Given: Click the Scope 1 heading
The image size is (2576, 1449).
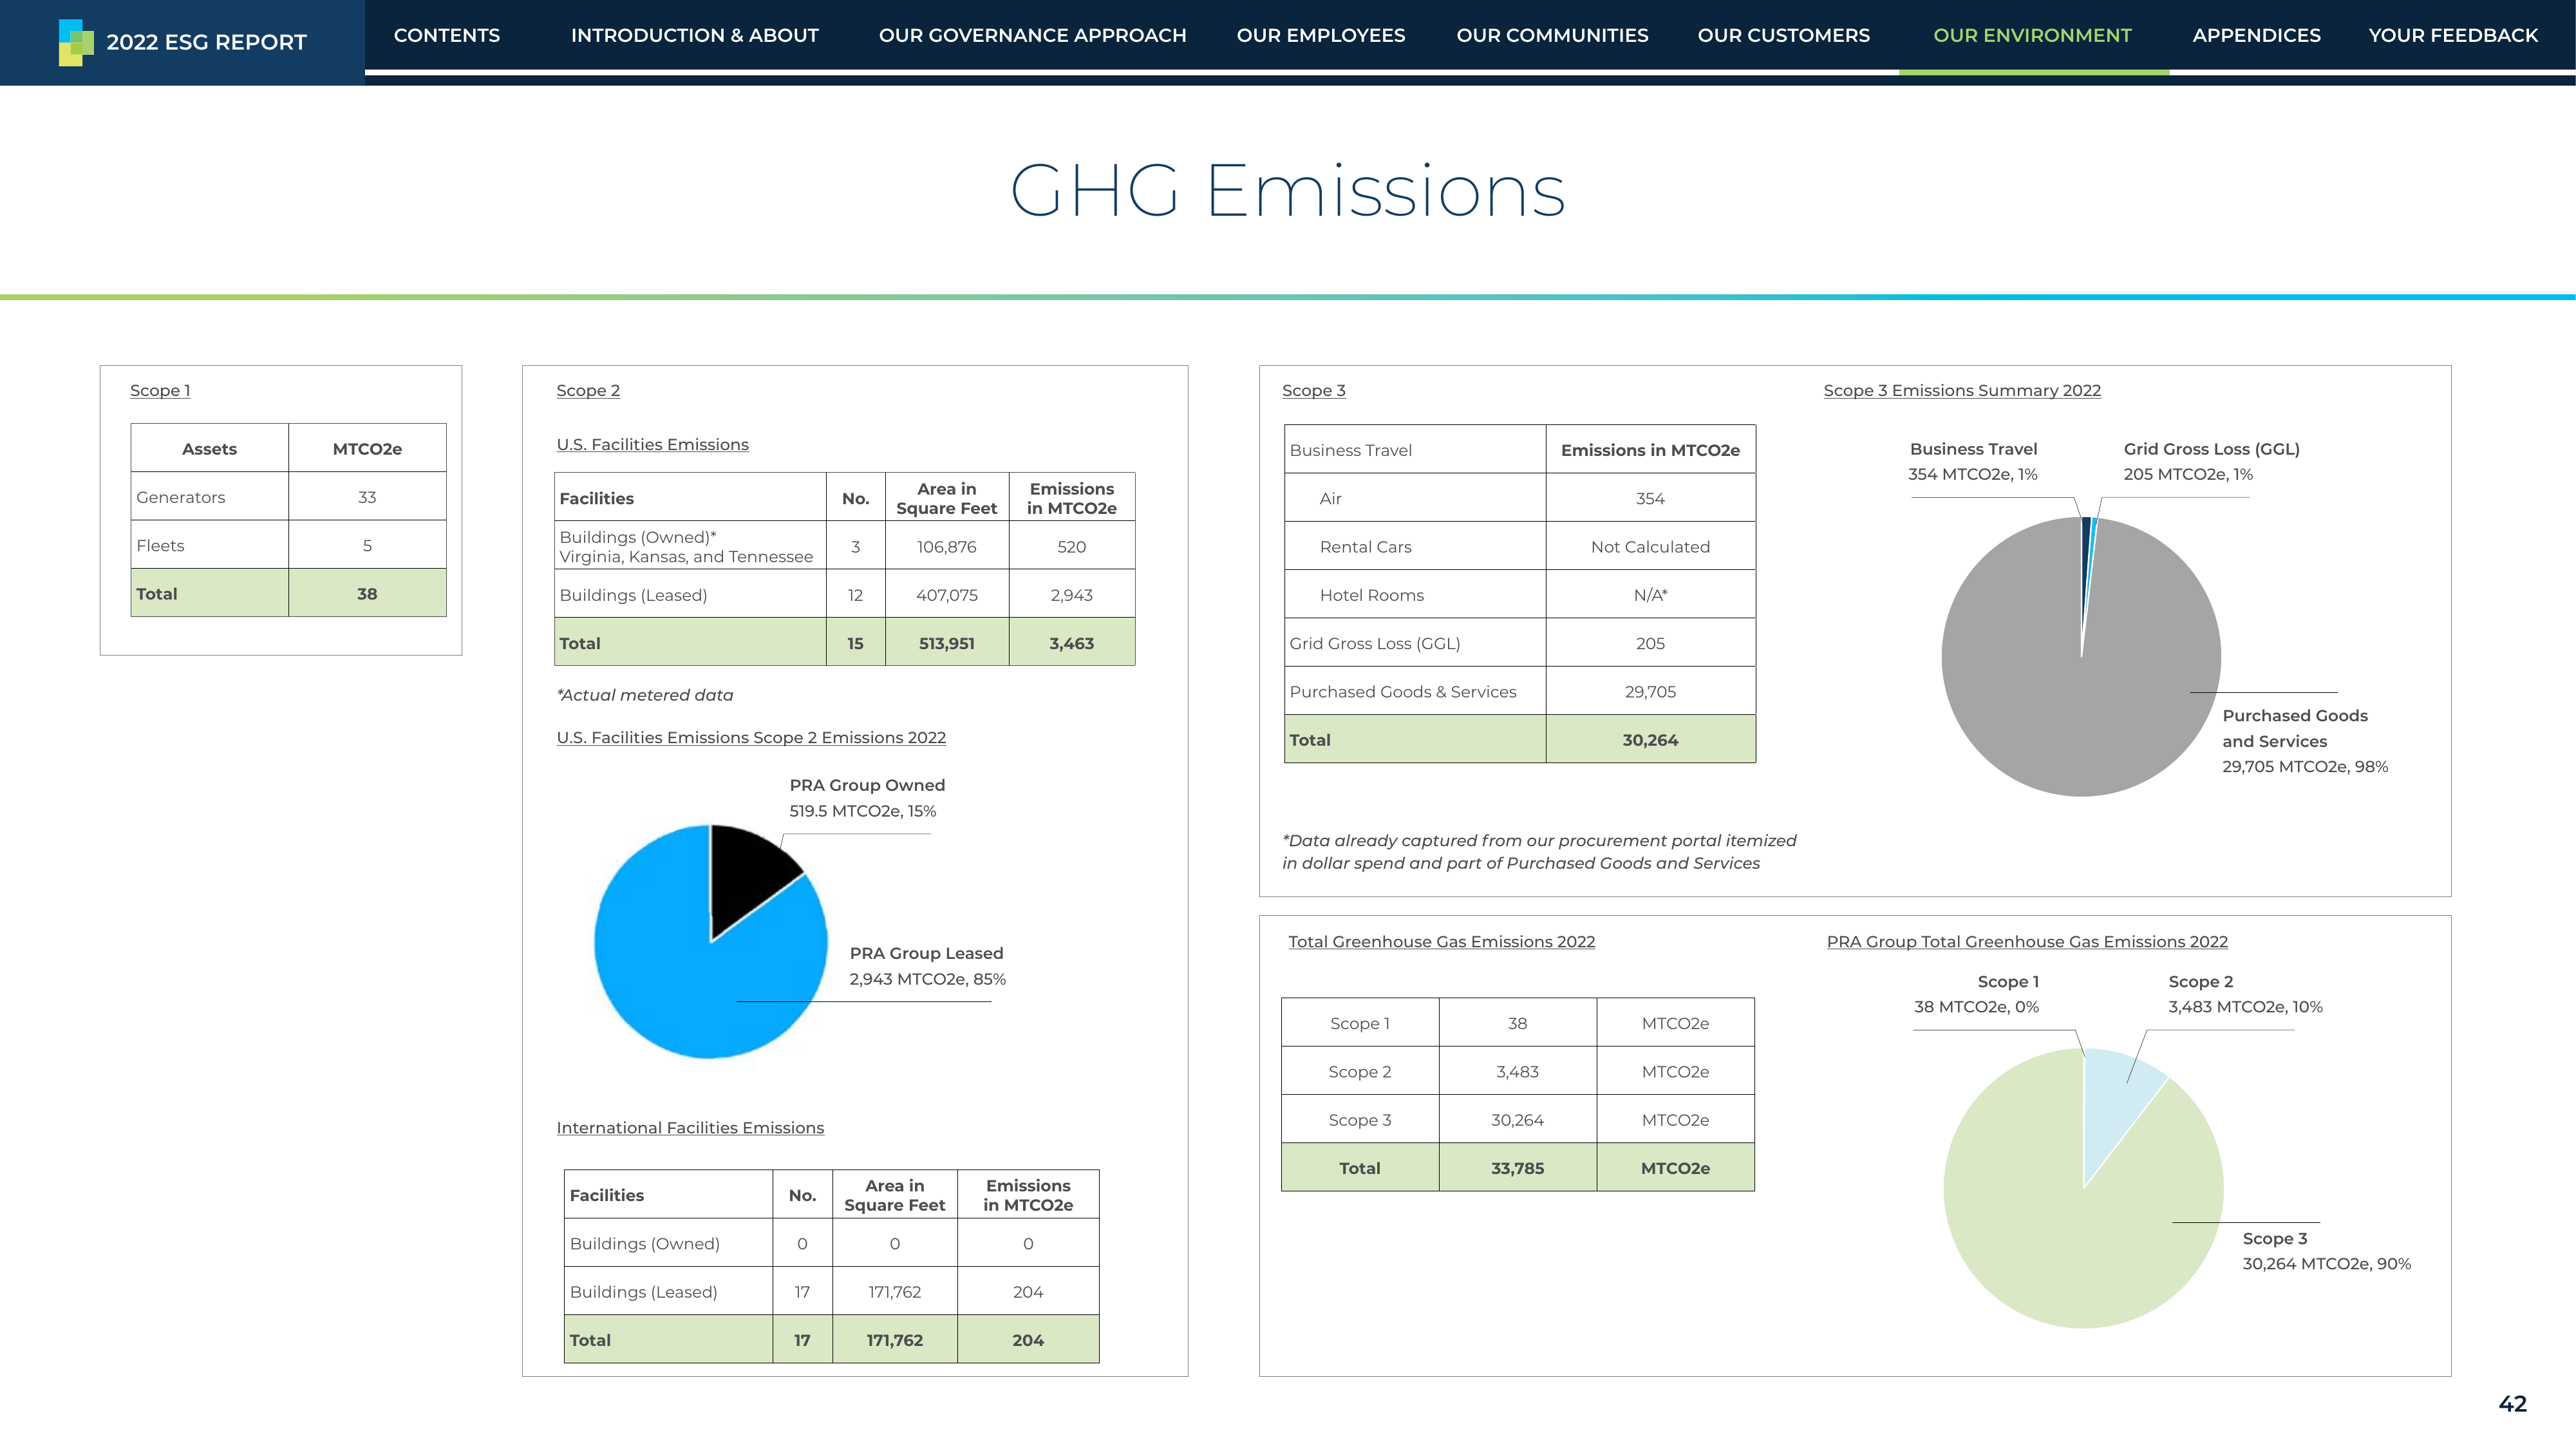Looking at the screenshot, I should click(x=160, y=390).
